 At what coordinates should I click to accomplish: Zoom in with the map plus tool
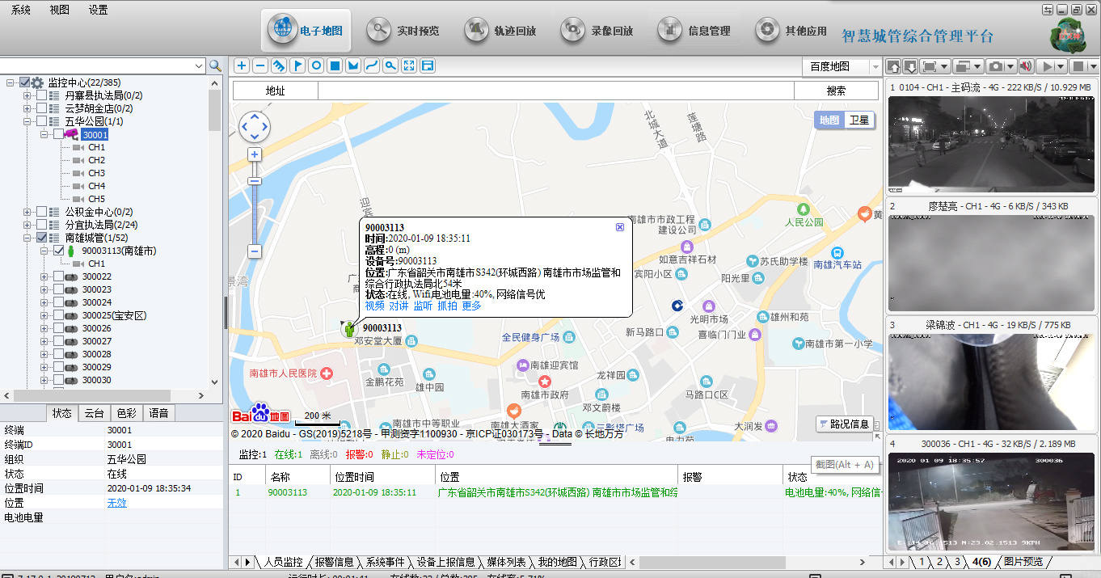click(242, 65)
